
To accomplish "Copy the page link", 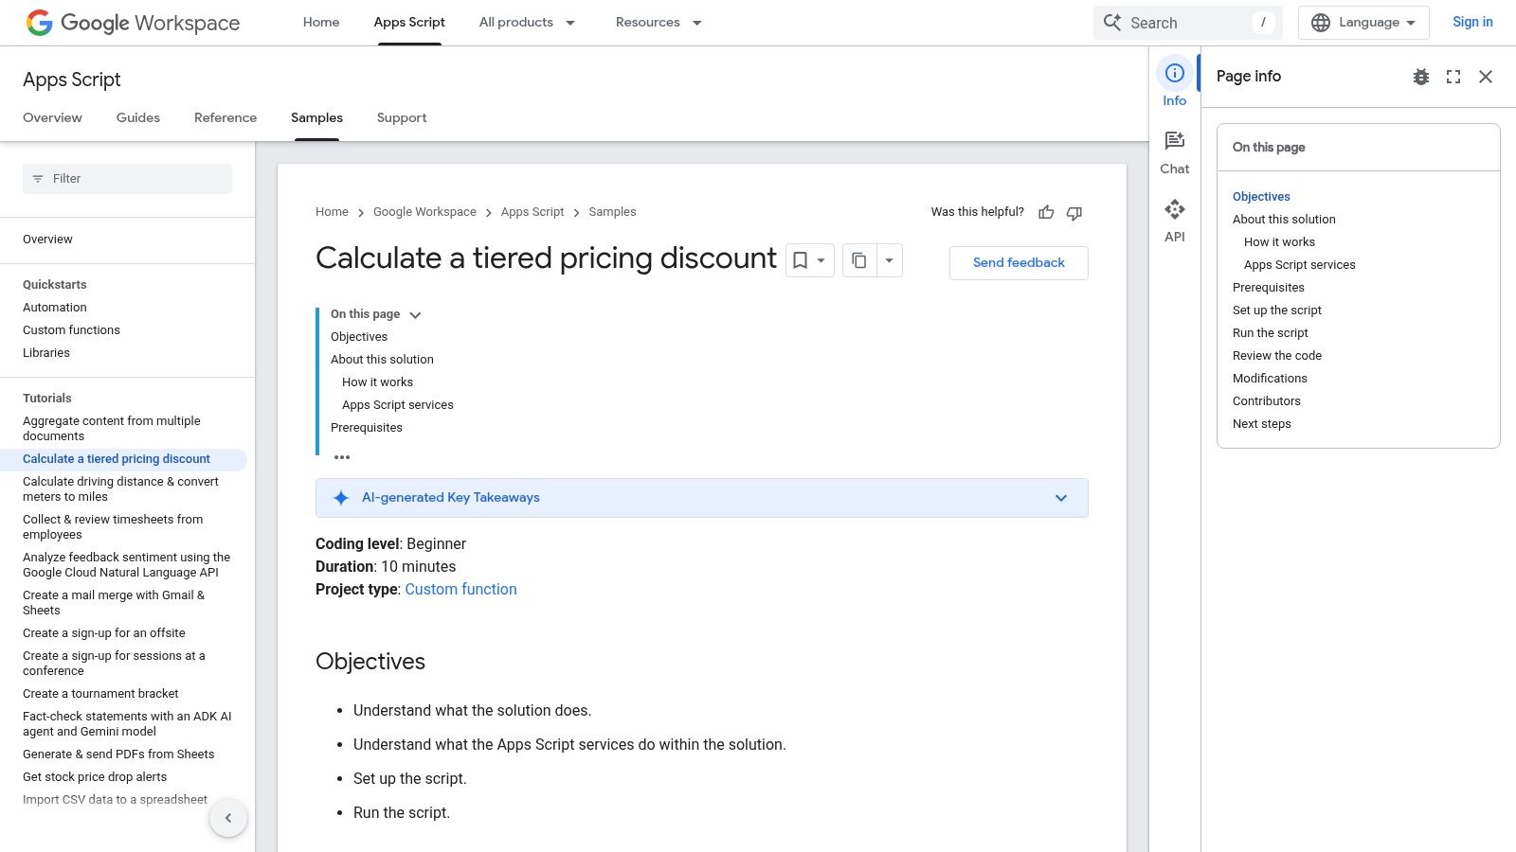I will click(x=858, y=259).
